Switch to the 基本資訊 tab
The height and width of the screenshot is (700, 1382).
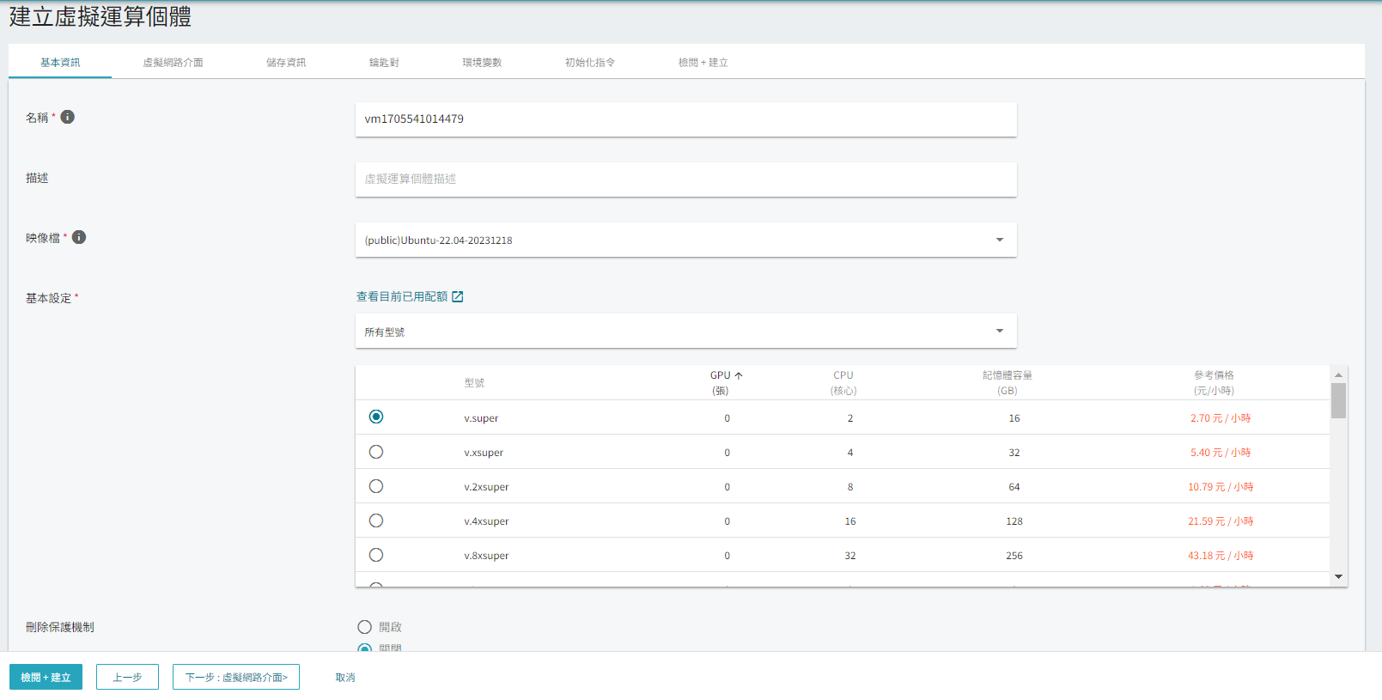click(60, 62)
